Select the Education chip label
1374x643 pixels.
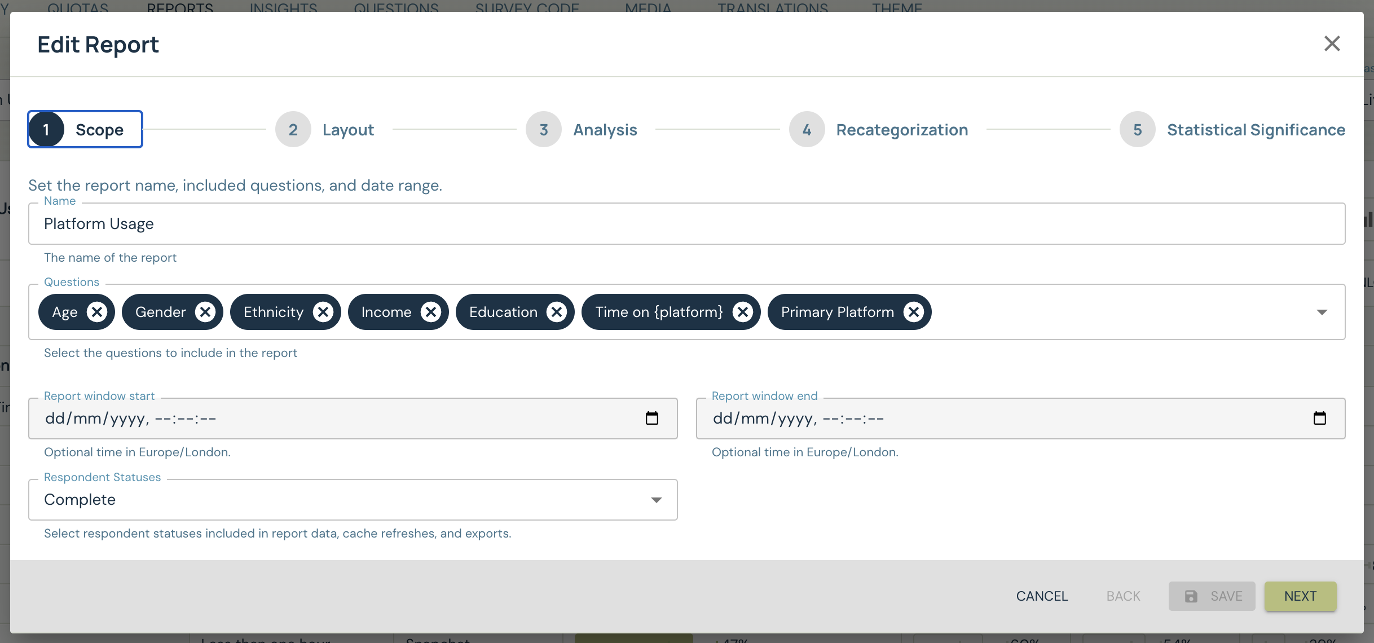[x=503, y=312]
